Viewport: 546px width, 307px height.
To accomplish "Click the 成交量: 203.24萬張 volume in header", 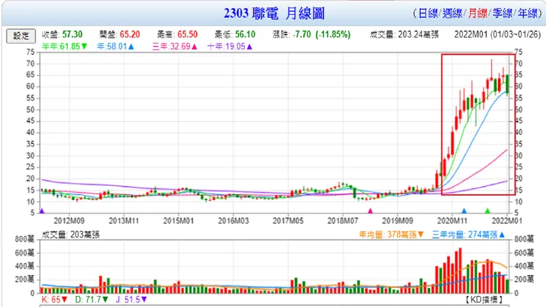I will pos(404,35).
